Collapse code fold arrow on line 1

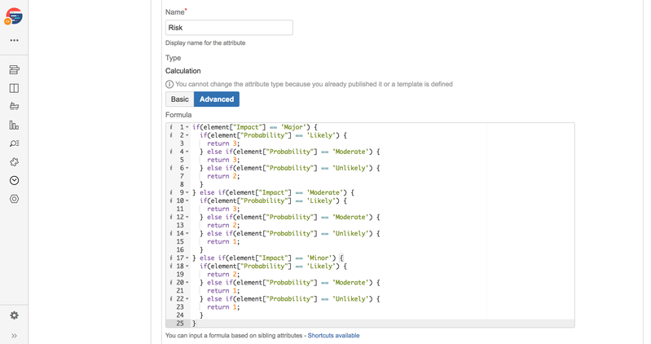187,128
